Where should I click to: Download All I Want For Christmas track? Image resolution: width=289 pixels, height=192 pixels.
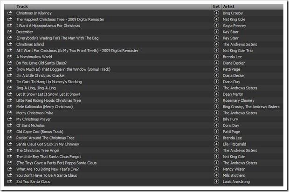click(x=216, y=50)
